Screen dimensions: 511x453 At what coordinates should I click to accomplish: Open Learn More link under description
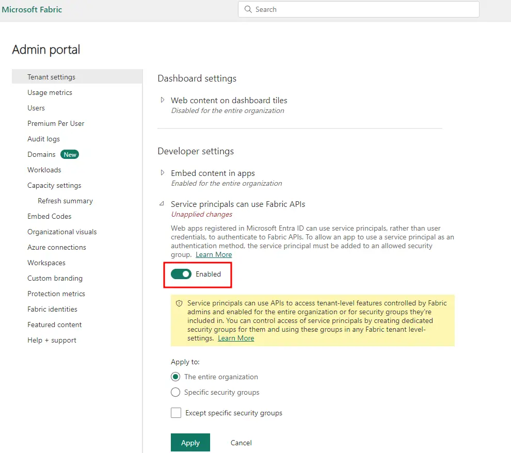(x=214, y=255)
